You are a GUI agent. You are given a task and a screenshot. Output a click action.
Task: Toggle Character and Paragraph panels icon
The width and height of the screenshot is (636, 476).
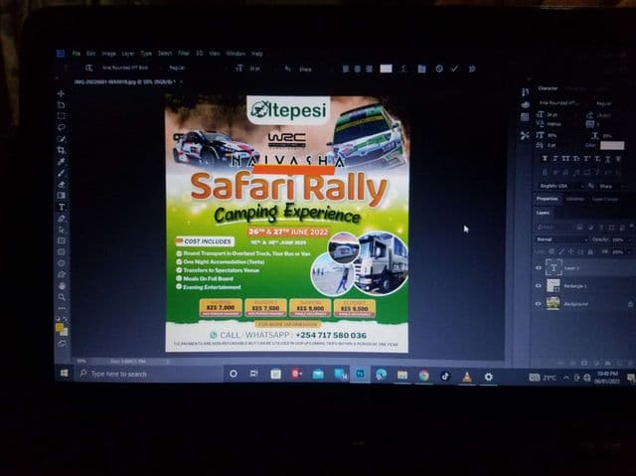tap(421, 69)
